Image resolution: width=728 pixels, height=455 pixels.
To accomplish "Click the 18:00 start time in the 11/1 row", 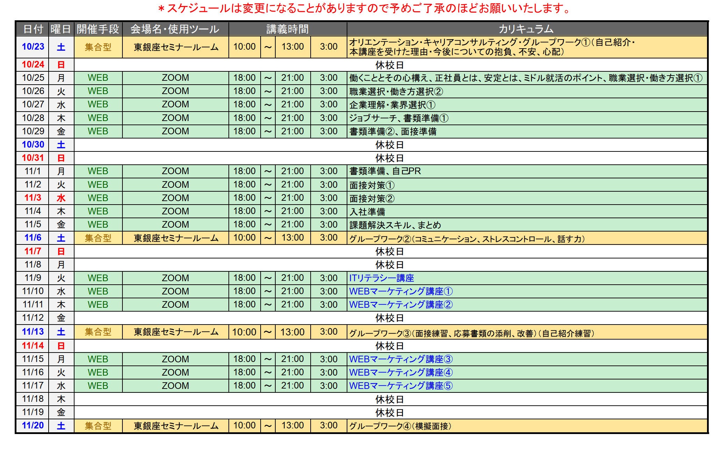I will point(245,171).
